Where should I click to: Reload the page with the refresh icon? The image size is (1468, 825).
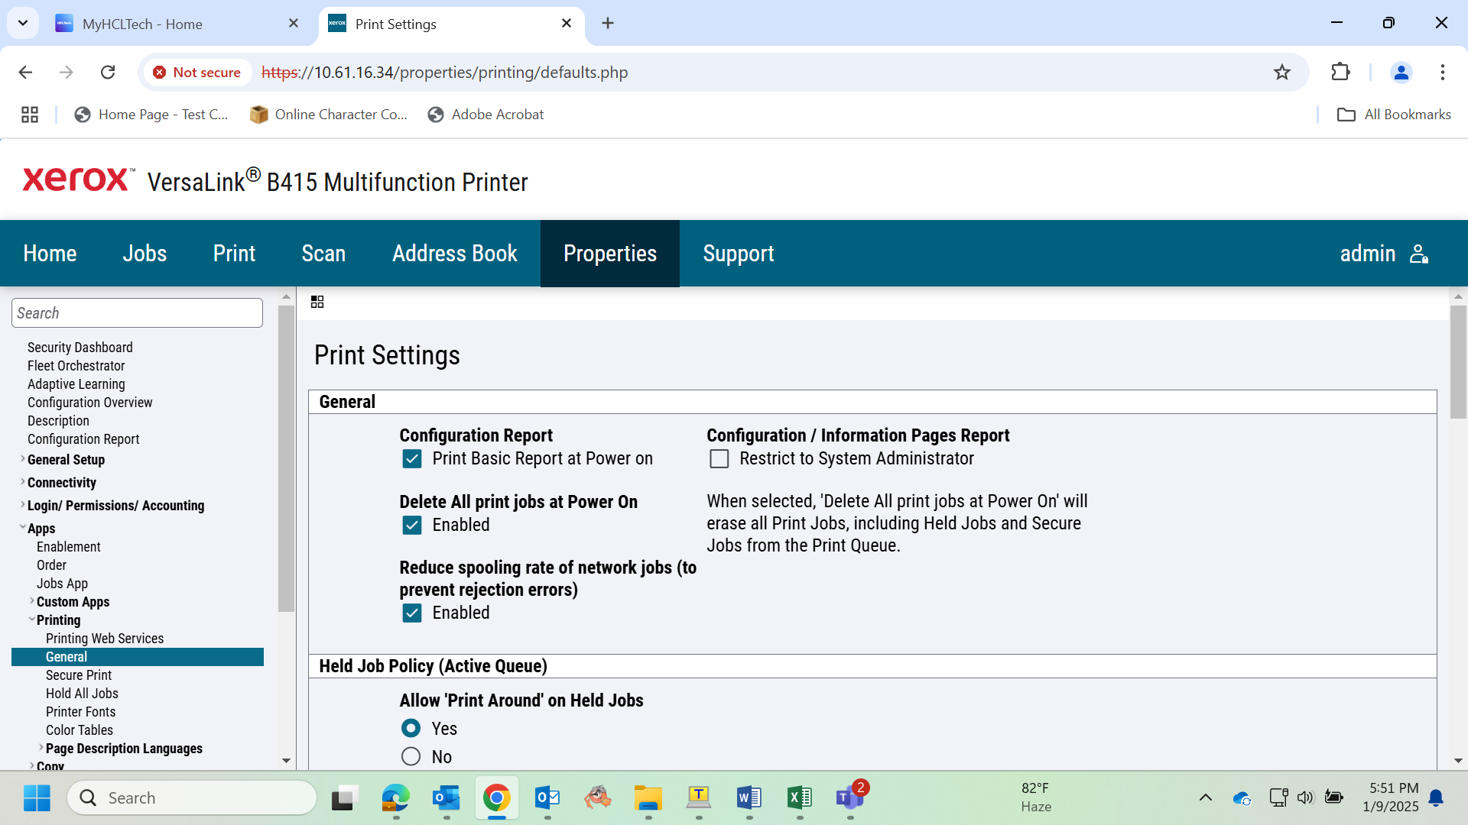pos(108,72)
